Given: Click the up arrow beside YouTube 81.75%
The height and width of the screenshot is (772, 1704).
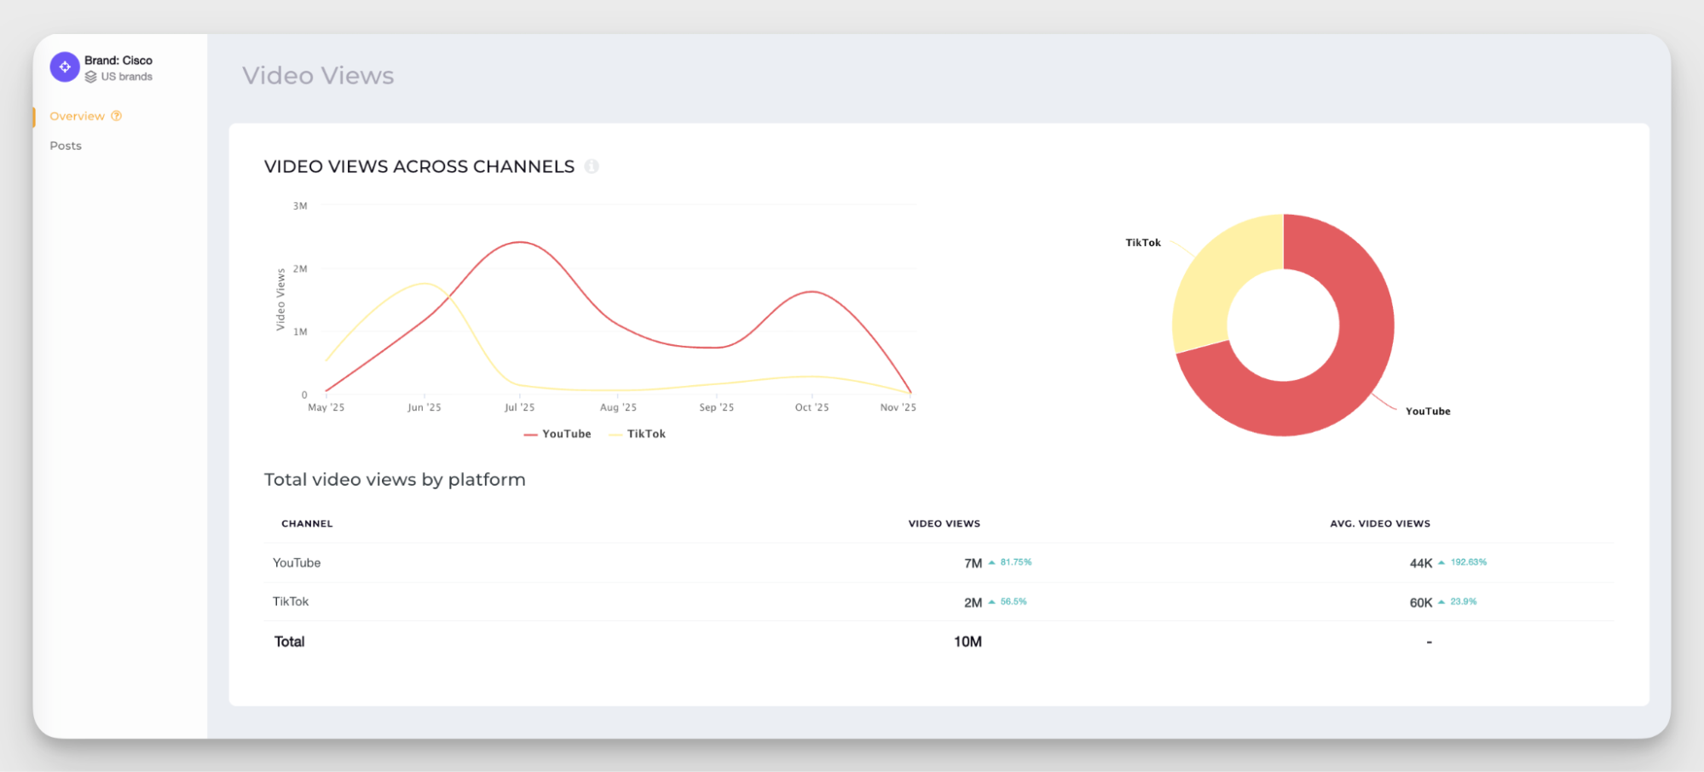Looking at the screenshot, I should point(991,562).
